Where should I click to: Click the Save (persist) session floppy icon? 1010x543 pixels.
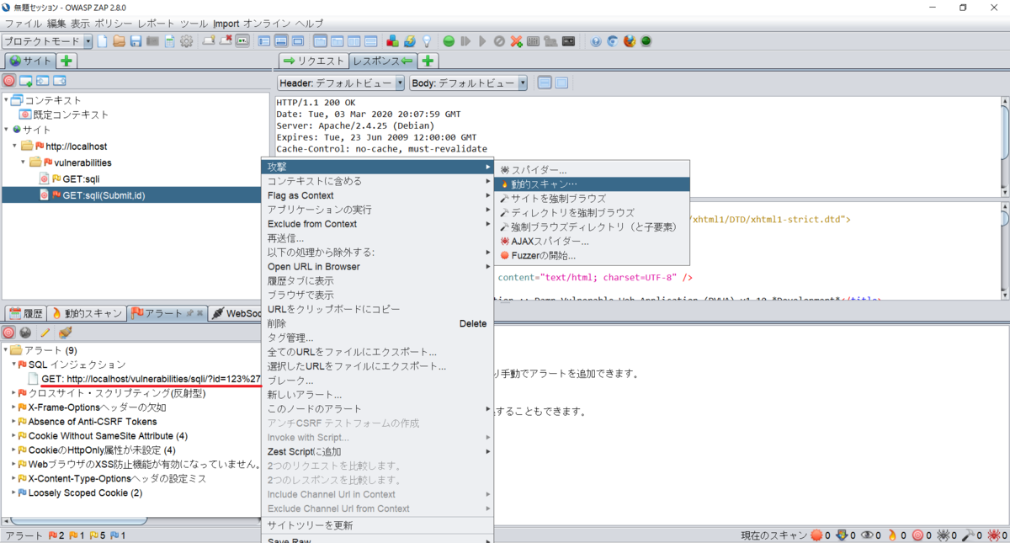pos(136,40)
